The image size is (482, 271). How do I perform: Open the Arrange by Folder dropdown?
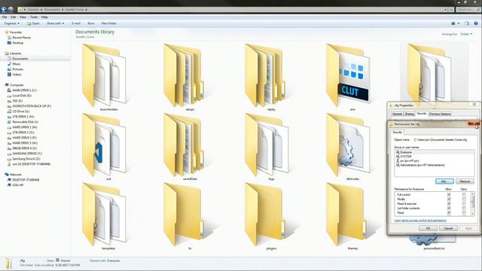466,34
